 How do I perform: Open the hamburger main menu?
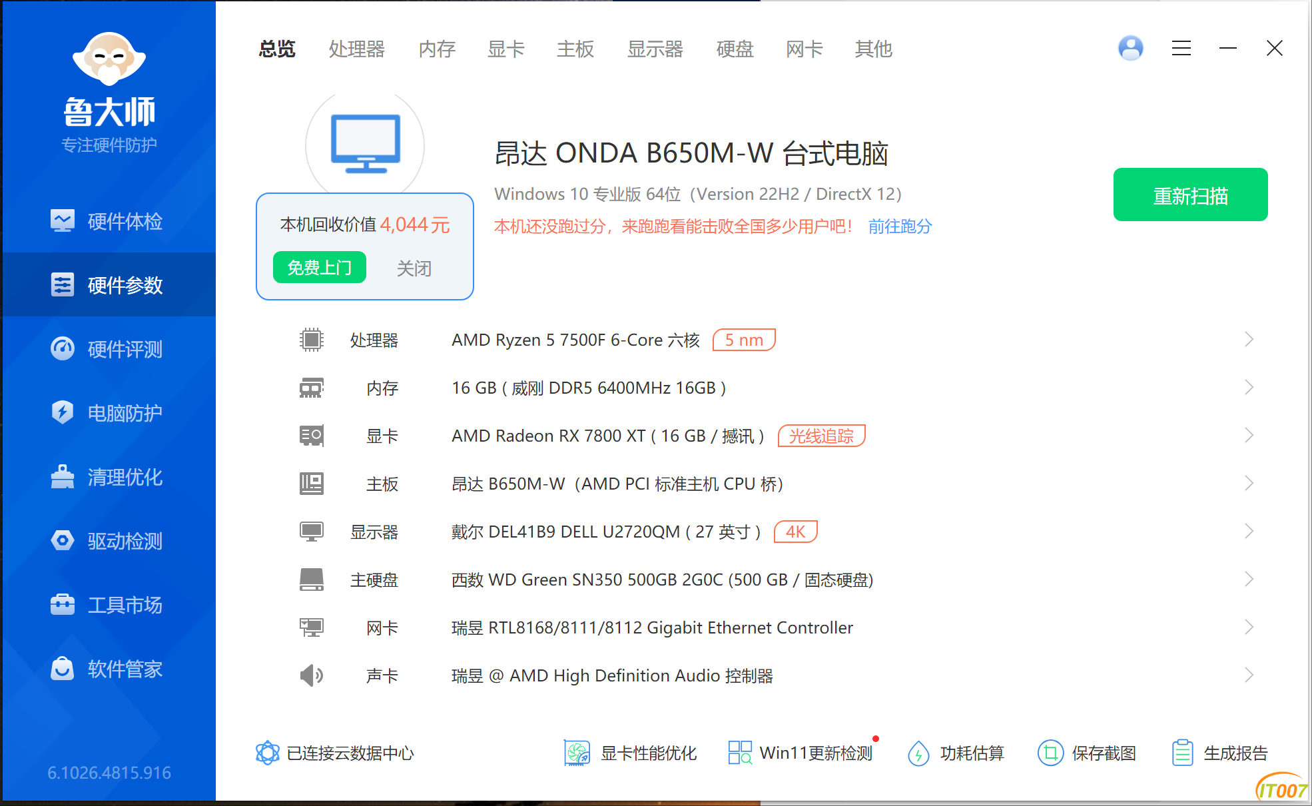pos(1181,48)
